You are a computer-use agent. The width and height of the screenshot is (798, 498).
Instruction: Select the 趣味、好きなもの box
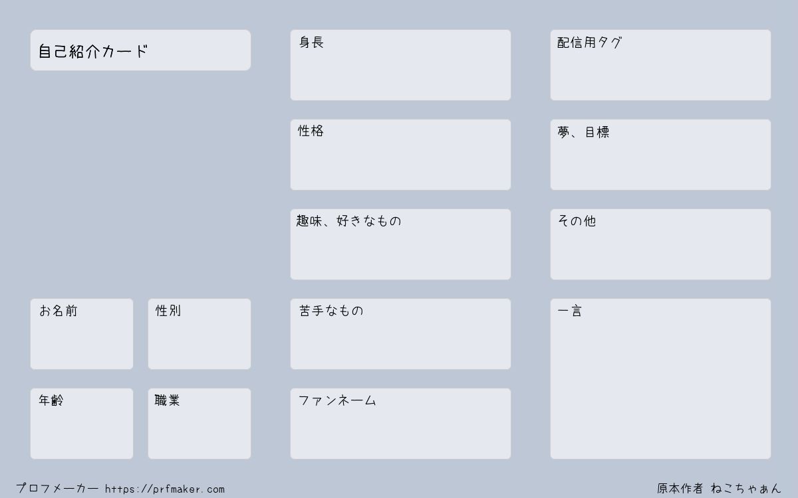(x=400, y=244)
